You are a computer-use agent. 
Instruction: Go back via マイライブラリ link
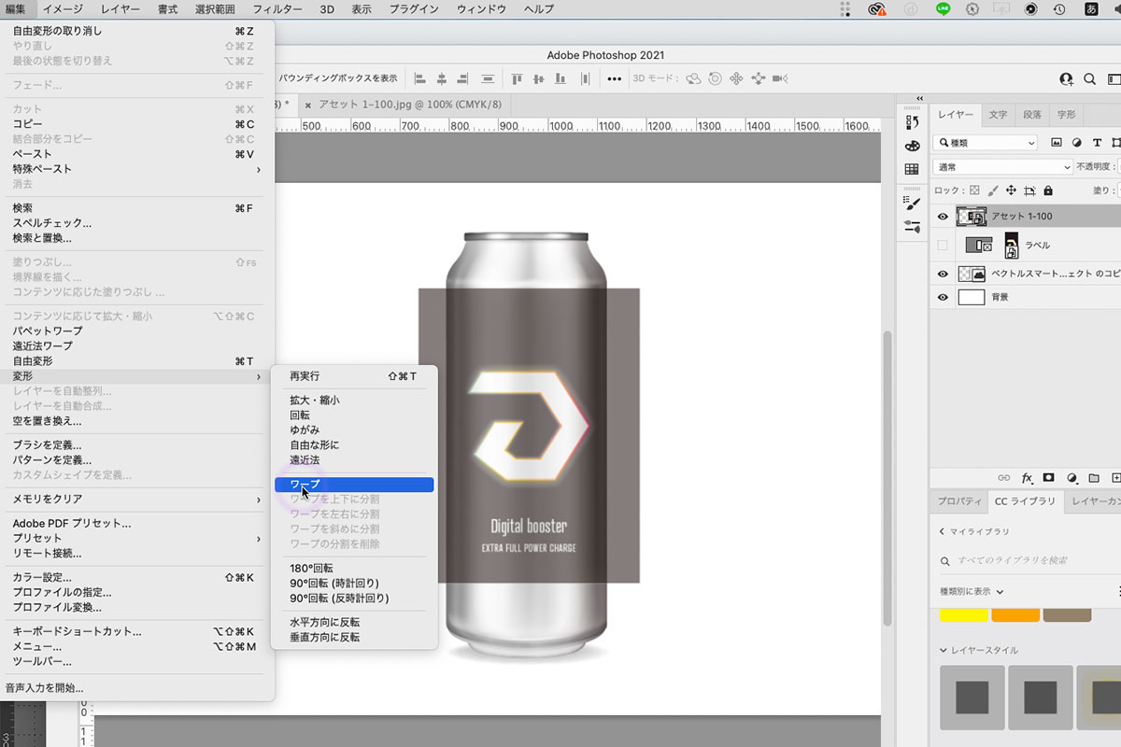point(973,531)
